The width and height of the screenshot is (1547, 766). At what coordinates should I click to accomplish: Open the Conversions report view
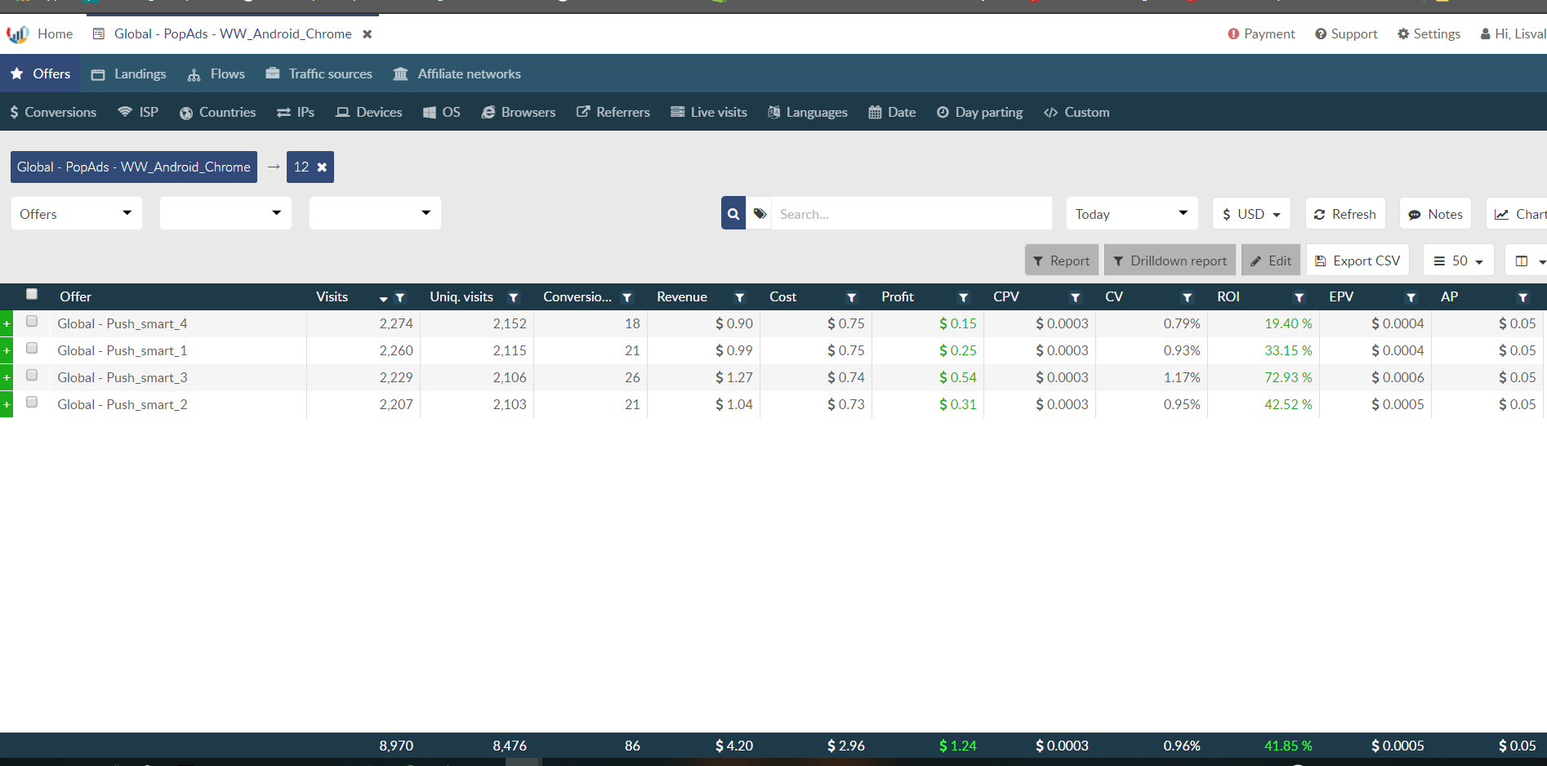53,113
